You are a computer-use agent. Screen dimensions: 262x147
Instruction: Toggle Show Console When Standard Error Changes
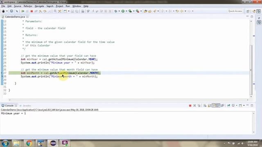click(x=223, y=105)
